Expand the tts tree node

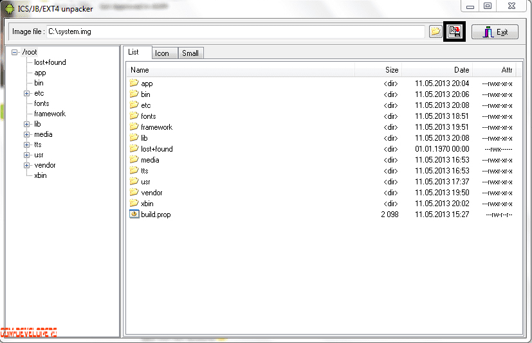pyautogui.click(x=26, y=145)
